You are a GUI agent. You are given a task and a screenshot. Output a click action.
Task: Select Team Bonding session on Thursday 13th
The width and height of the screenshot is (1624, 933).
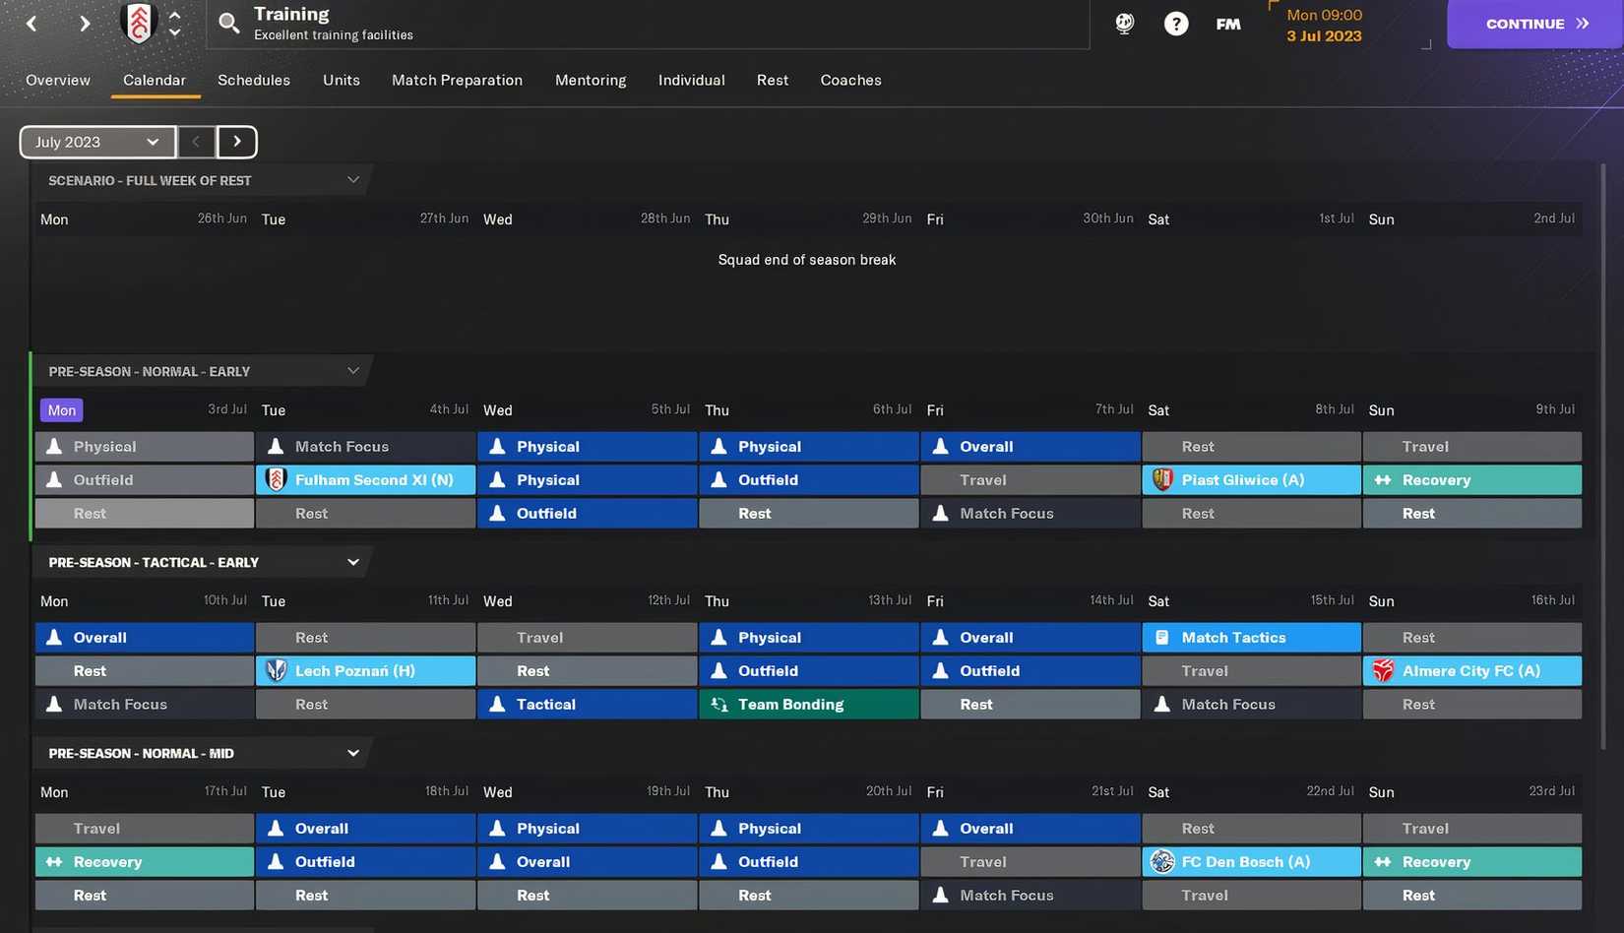[x=809, y=705]
